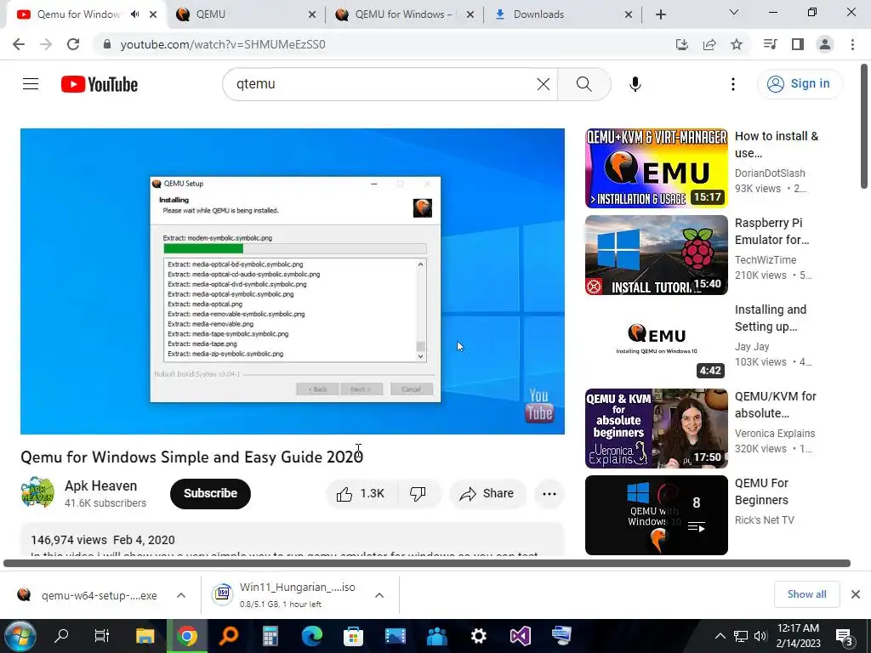Click the share page icon in address bar
Viewport: 871px width, 653px height.
(x=709, y=44)
